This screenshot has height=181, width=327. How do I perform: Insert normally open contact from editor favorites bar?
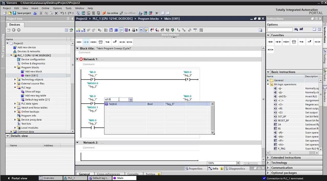pos(79,42)
